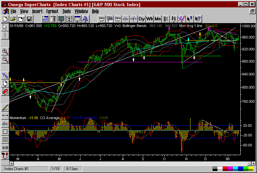The width and height of the screenshot is (257, 173).
Task: Open the Omega symbol dropdown button
Action: 85,19
